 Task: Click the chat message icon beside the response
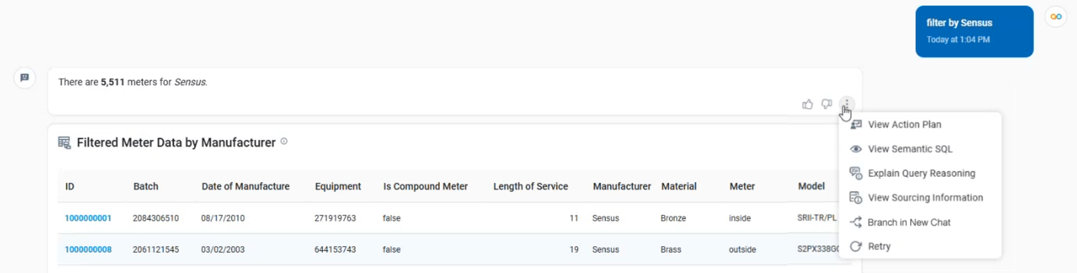[25, 78]
